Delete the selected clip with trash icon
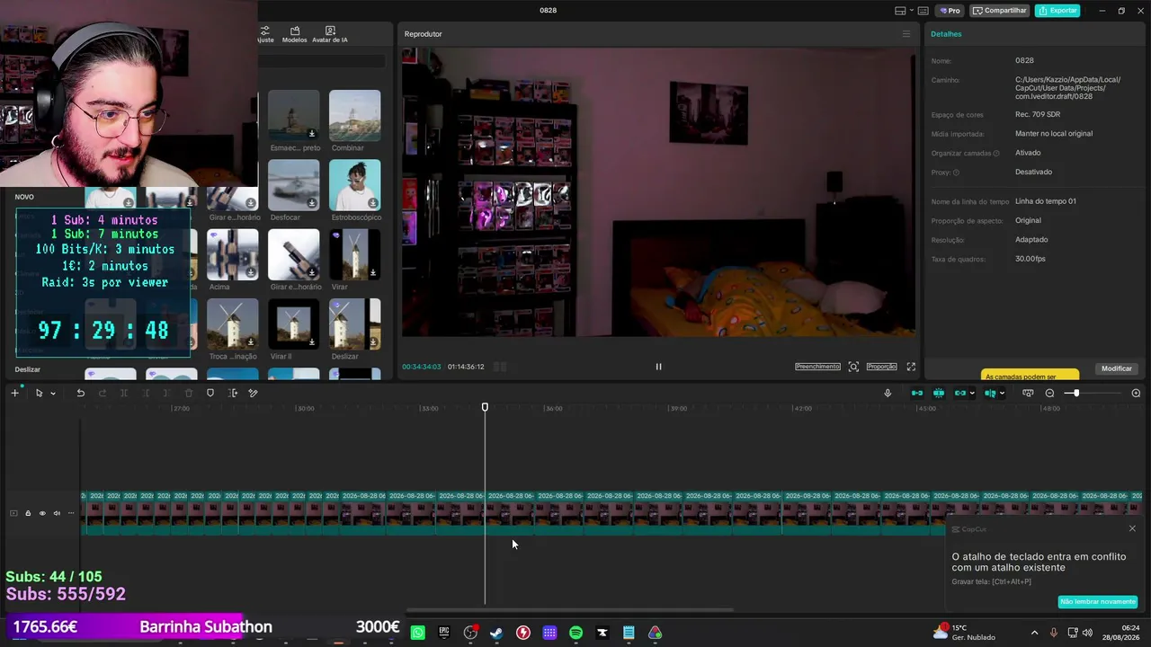Viewport: 1151px width, 647px height. click(x=188, y=393)
